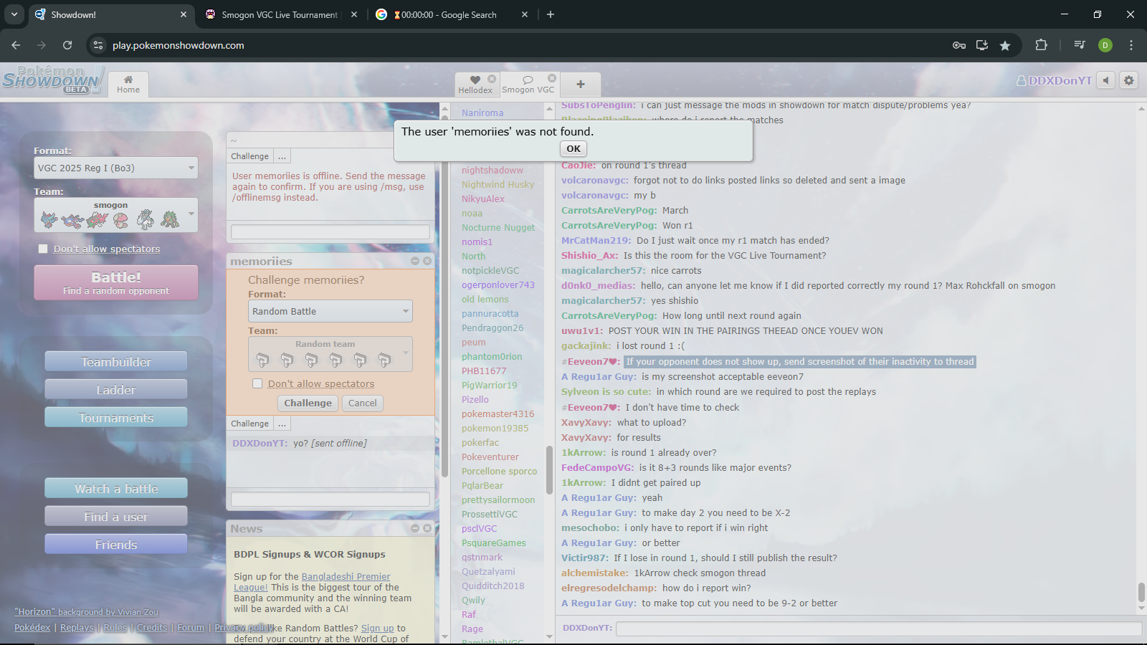Toggle Don't allow spectators on main menu
Image resolution: width=1147 pixels, height=645 pixels.
[43, 249]
